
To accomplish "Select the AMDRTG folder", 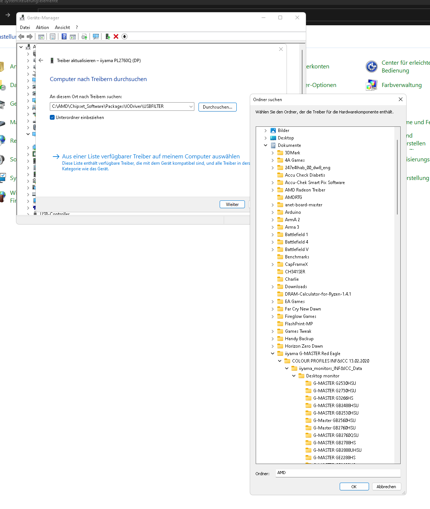I will tap(293, 197).
